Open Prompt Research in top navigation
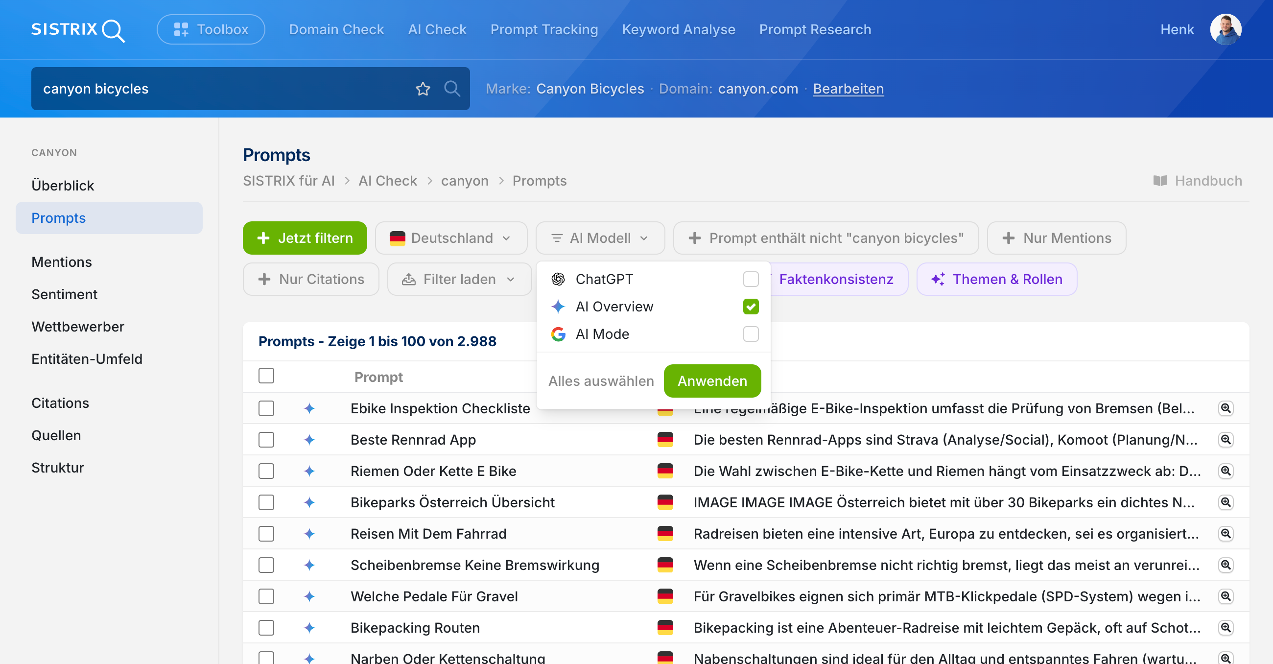This screenshot has height=664, width=1273. click(x=815, y=30)
